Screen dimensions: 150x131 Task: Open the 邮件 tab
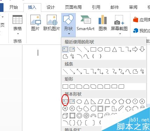coord(115,7)
